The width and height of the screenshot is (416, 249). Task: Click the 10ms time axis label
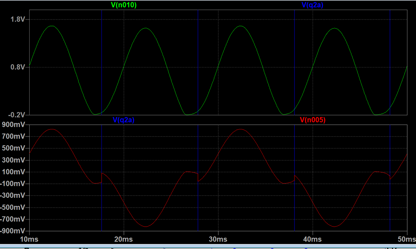pos(29,239)
